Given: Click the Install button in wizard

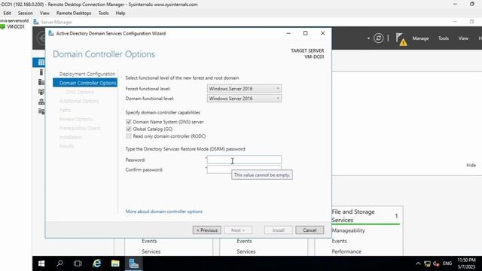Looking at the screenshot, I should click(278, 230).
